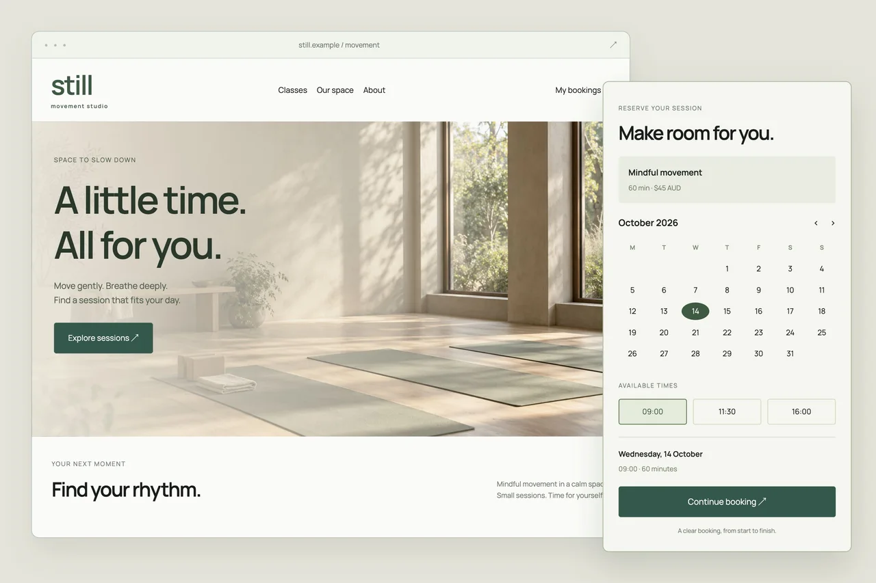Pick October 20 in calendar
This screenshot has width=876, height=583.
664,333
